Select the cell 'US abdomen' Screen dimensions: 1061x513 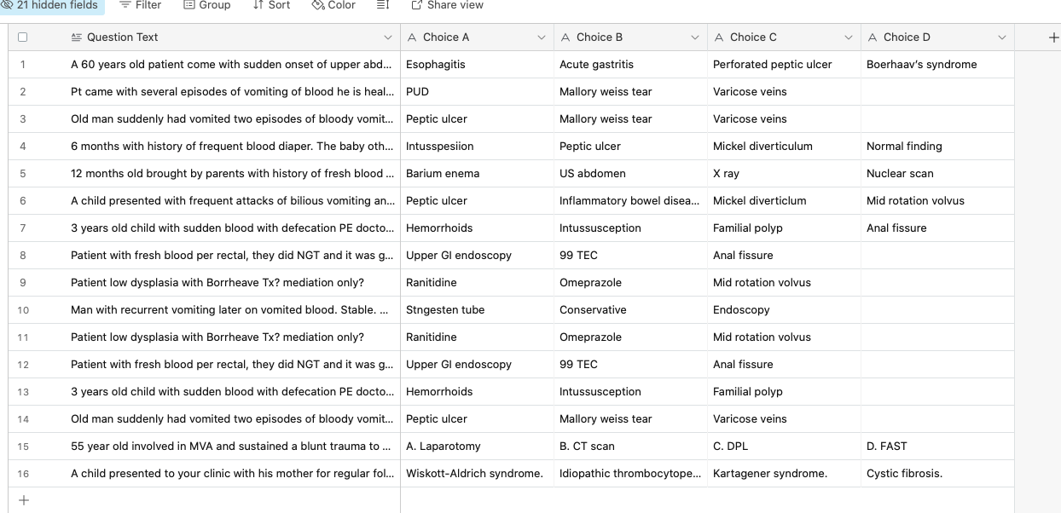coord(630,174)
